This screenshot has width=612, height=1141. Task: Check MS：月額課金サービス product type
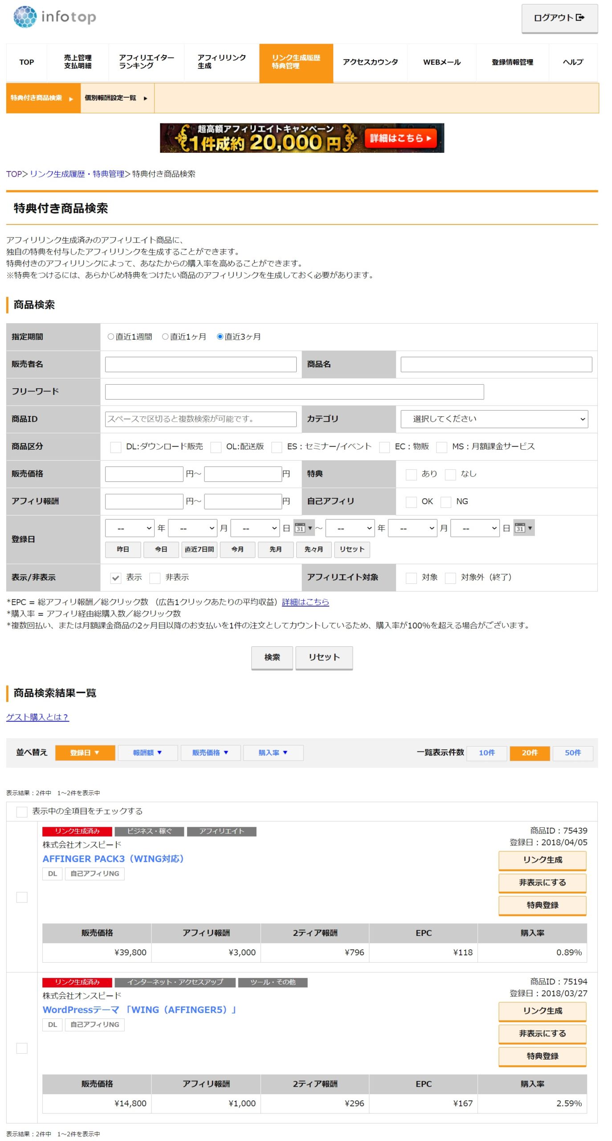point(442,447)
